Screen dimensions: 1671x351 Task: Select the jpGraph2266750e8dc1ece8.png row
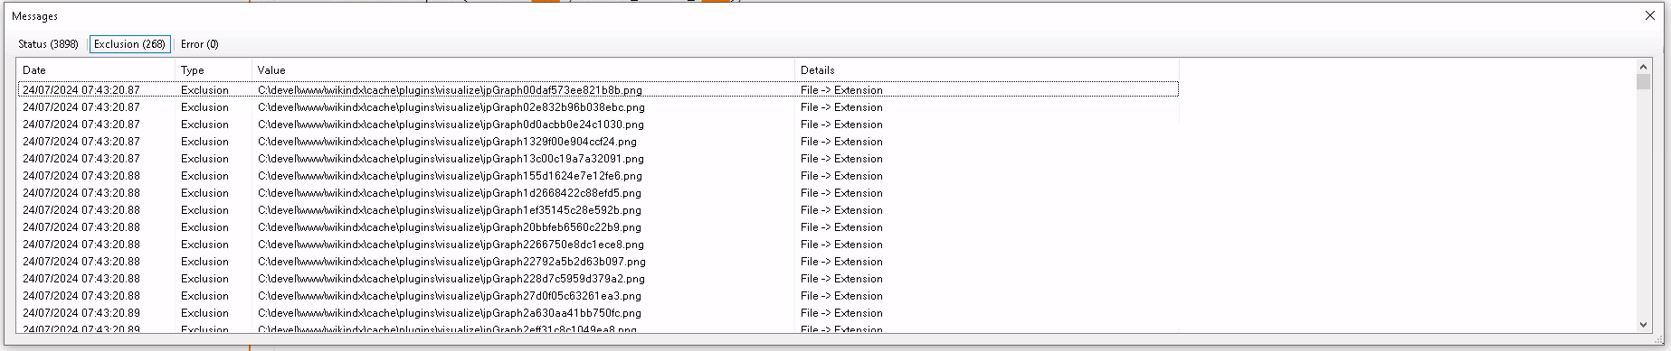click(x=598, y=244)
